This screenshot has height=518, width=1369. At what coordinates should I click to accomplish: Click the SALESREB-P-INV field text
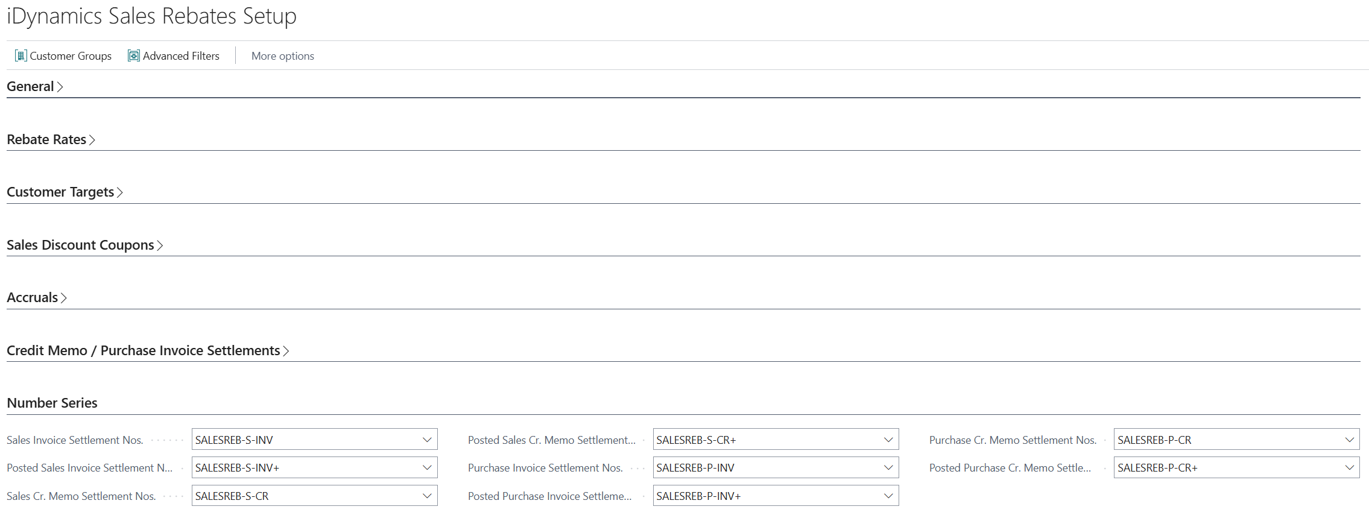695,468
